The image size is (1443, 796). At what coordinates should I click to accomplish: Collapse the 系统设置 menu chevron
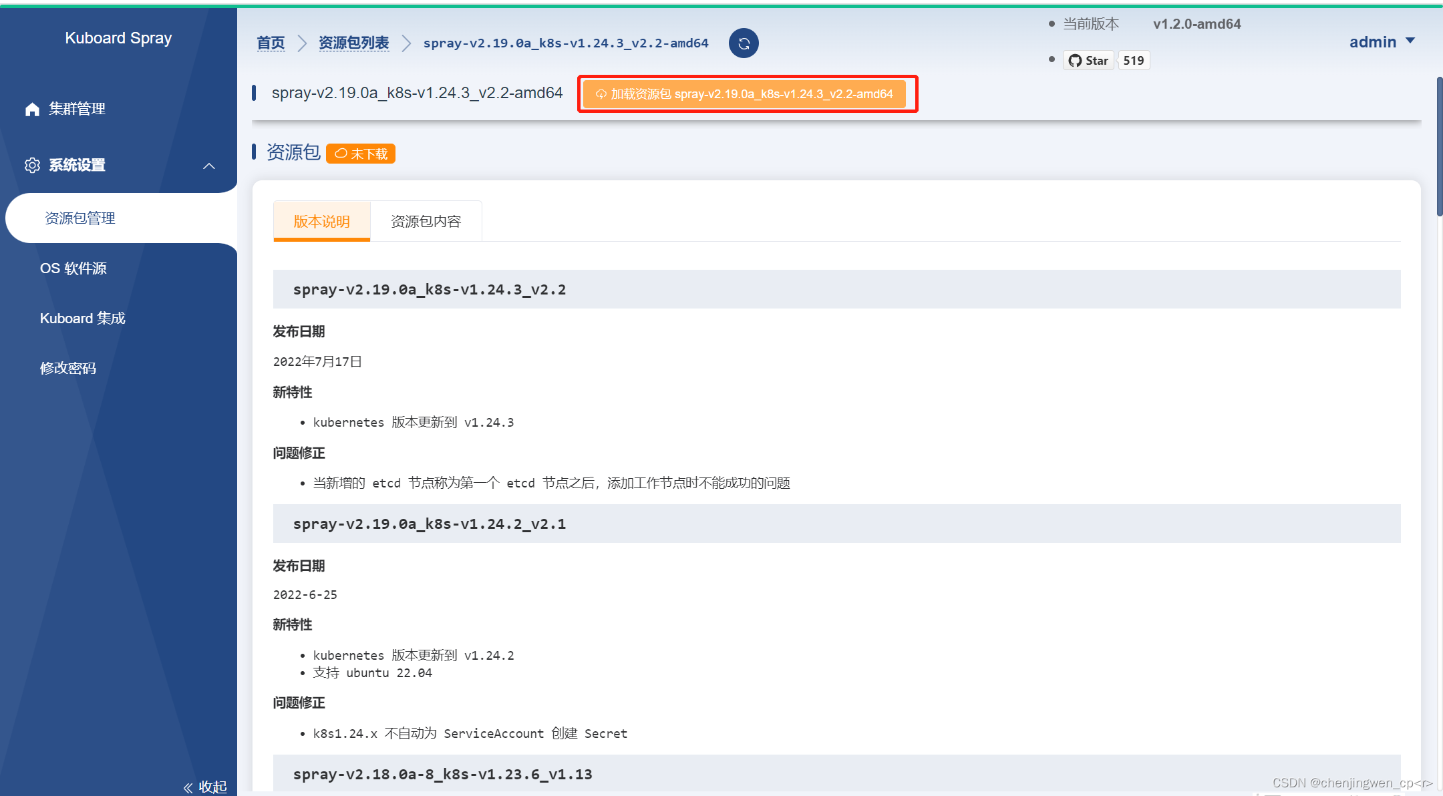(x=209, y=166)
